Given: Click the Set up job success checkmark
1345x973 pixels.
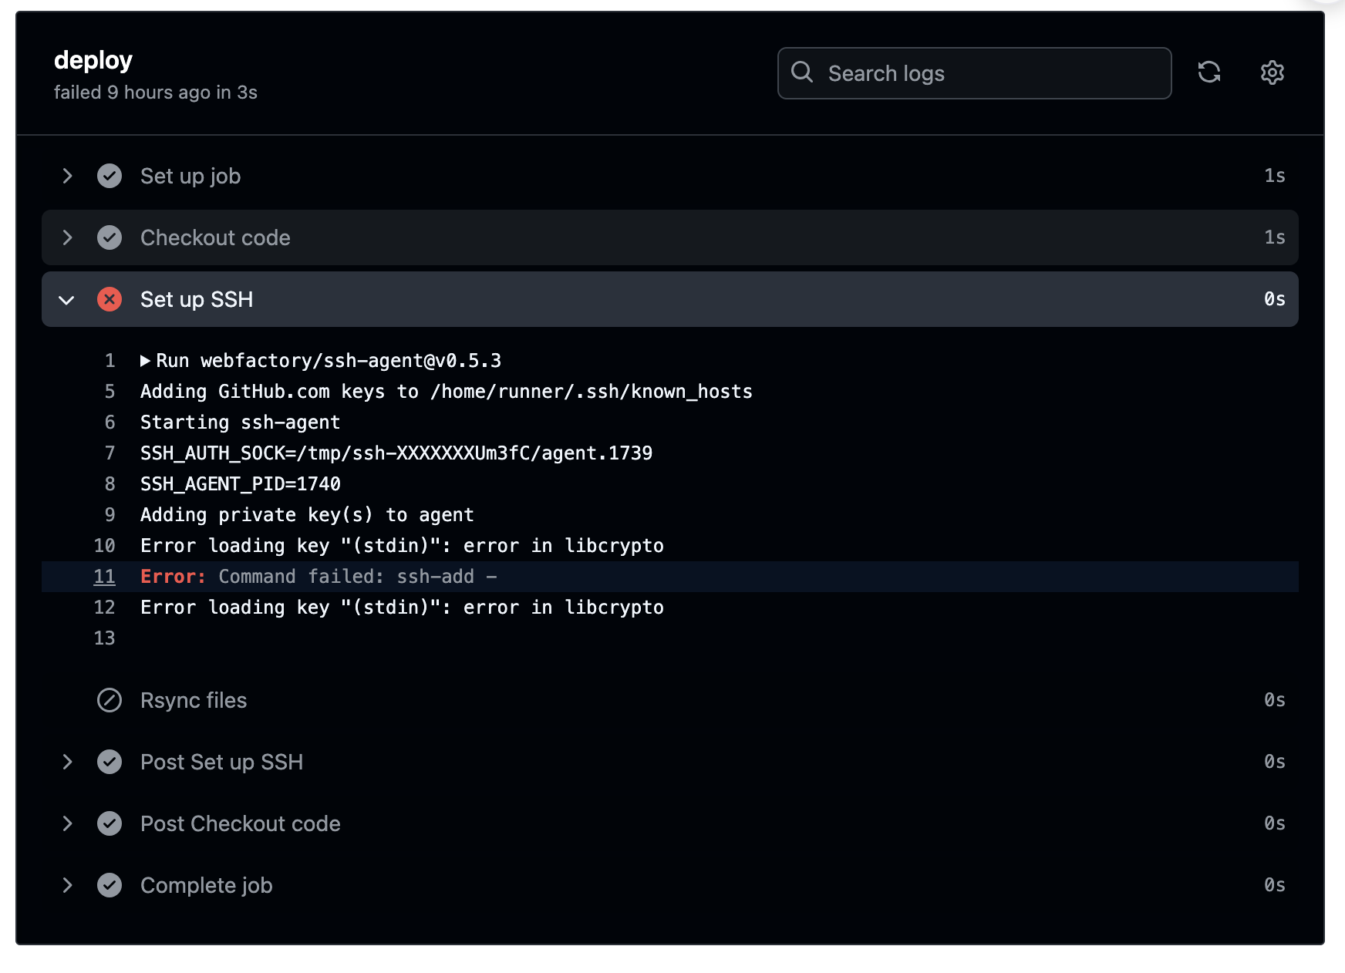Looking at the screenshot, I should [x=110, y=176].
